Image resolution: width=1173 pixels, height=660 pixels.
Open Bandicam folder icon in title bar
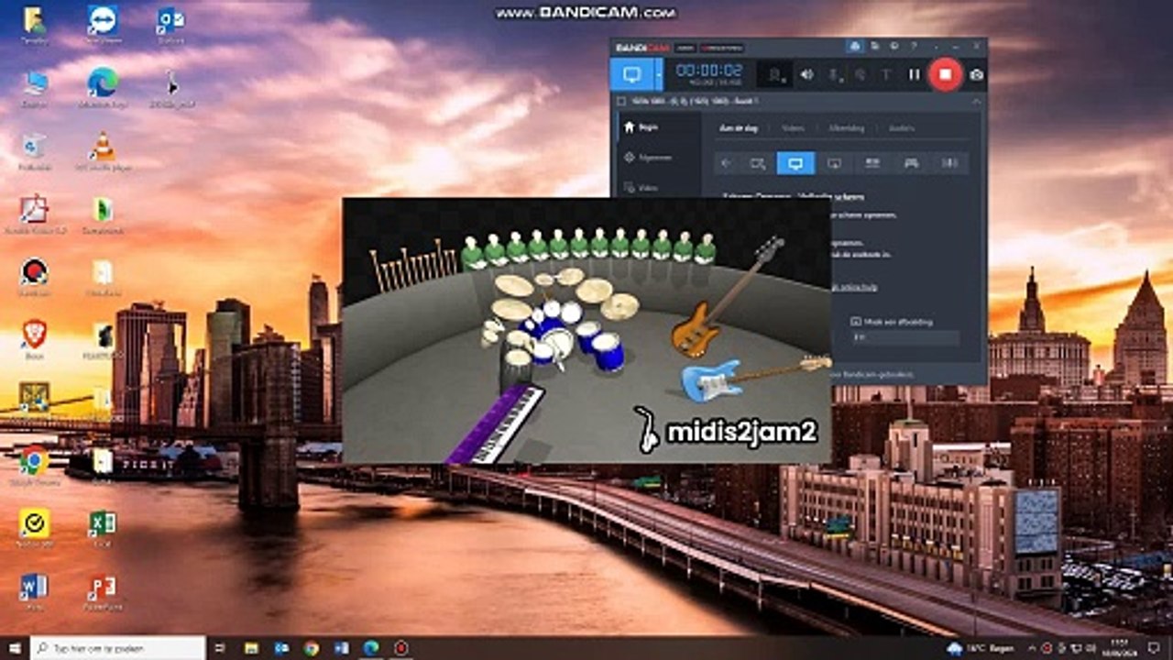(873, 46)
